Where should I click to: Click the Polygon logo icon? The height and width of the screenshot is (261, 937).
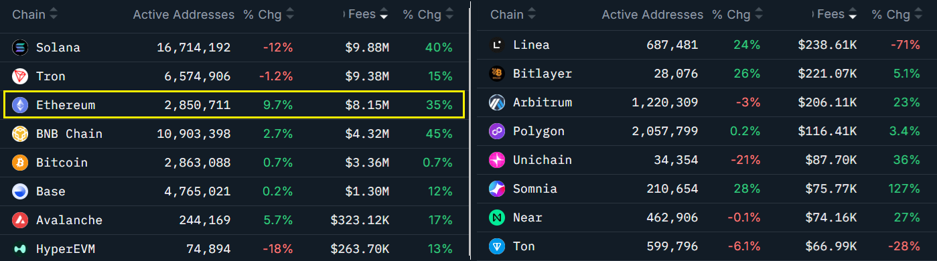pos(497,131)
